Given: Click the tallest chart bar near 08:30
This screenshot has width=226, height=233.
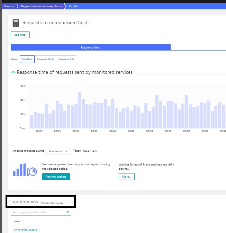Looking at the screenshot, I should point(79,110).
